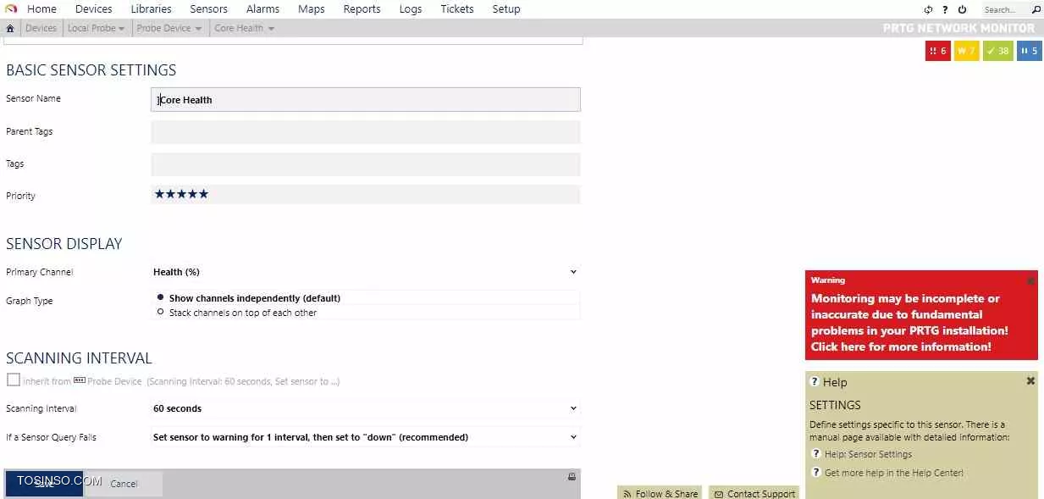
Task: Open the Home menu
Action: point(41,9)
